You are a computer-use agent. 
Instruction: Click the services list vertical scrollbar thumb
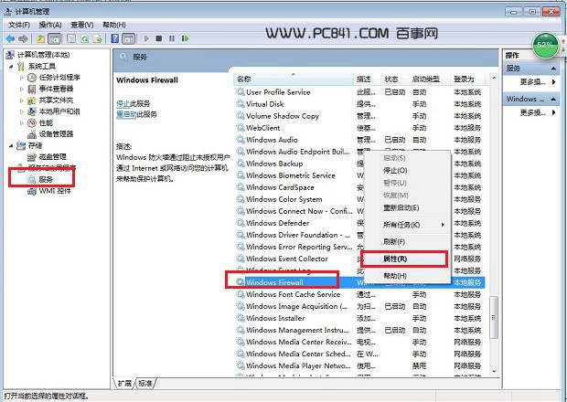[494, 317]
